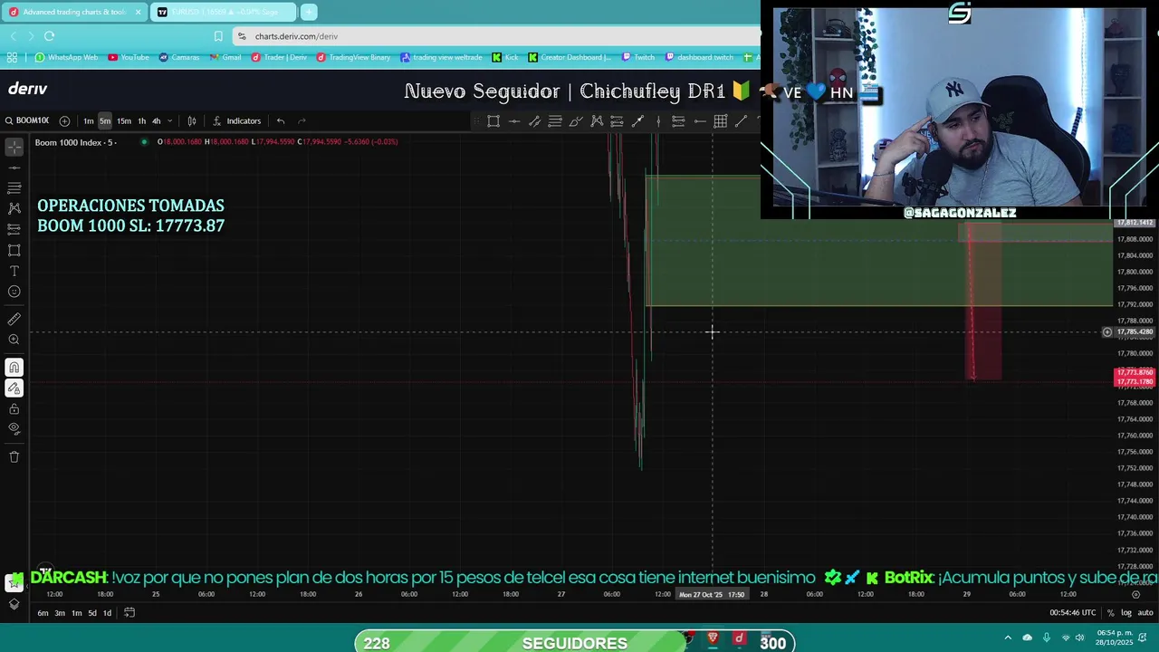This screenshot has height=652, width=1159.
Task: Select the XABCD pattern tool in favorites bar
Action: coord(597,121)
